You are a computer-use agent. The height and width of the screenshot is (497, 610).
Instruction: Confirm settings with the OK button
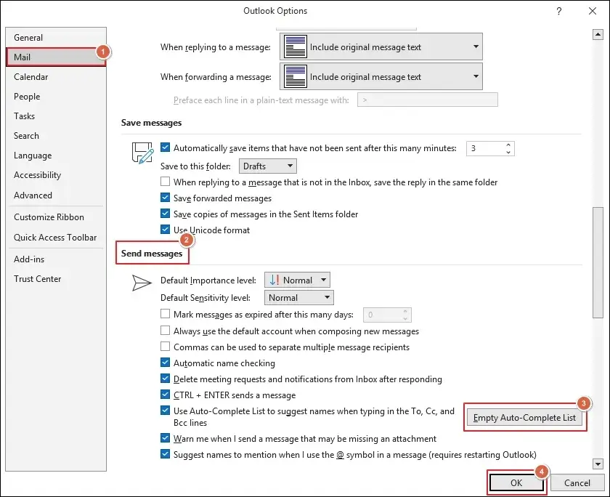point(516,483)
